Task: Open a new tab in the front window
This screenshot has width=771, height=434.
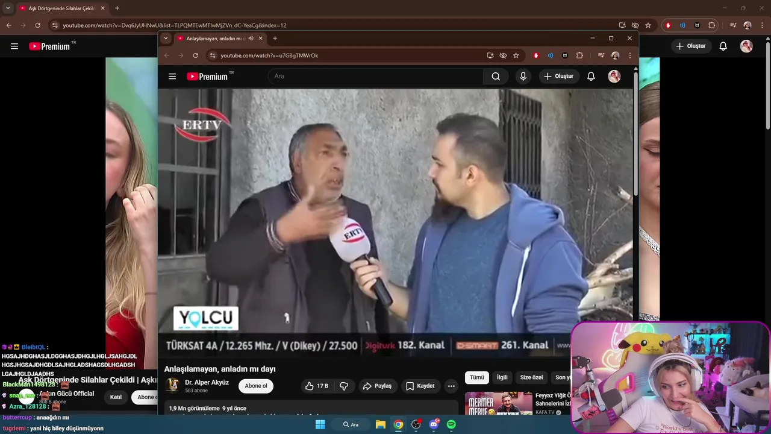Action: coord(275,39)
